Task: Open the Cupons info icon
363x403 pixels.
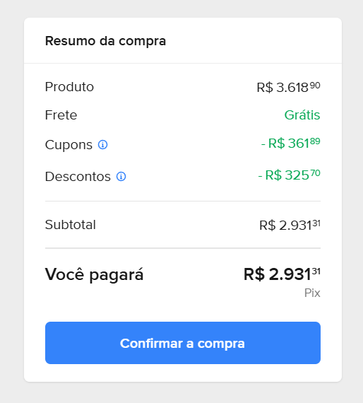Action: [x=102, y=145]
